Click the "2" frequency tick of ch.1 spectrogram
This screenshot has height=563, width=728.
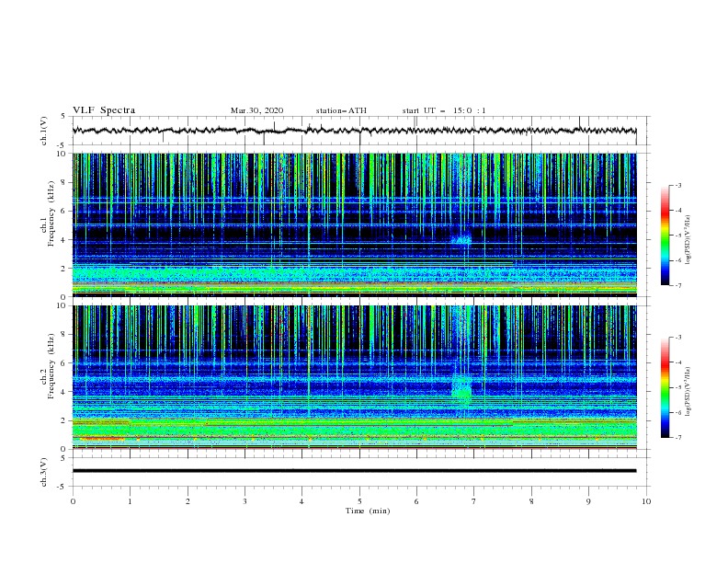point(64,268)
